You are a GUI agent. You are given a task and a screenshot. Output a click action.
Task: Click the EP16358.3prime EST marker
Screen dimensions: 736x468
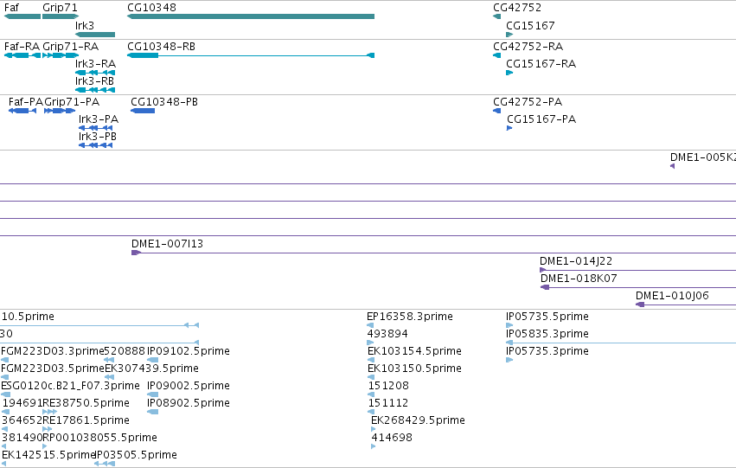370,325
